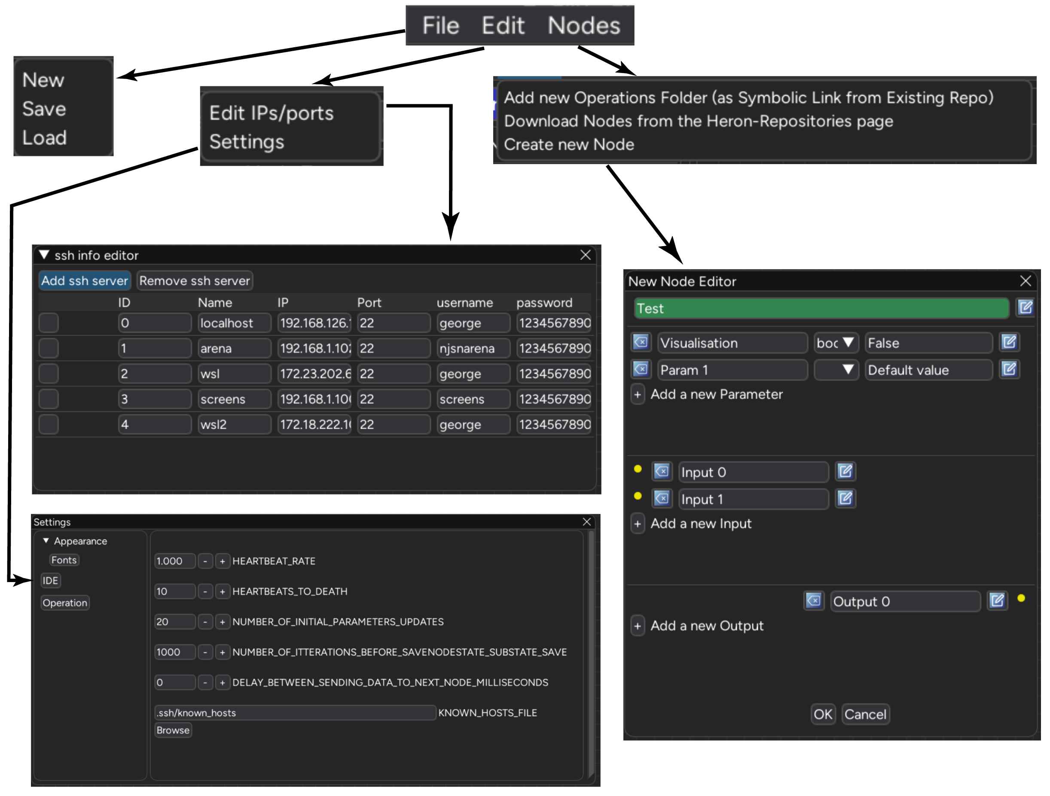Increase NUMBER_OF_INITIAL_PARAMETERS_UPDATES value
The image size is (1050, 796).
tap(222, 622)
